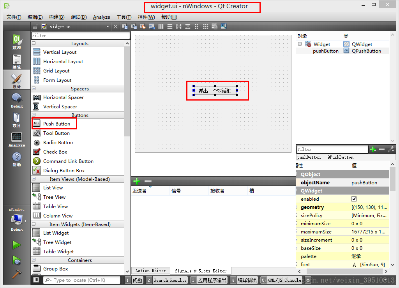Switch to Signals & Slots Editor tab
This screenshot has height=288, width=399.
tap(201, 271)
